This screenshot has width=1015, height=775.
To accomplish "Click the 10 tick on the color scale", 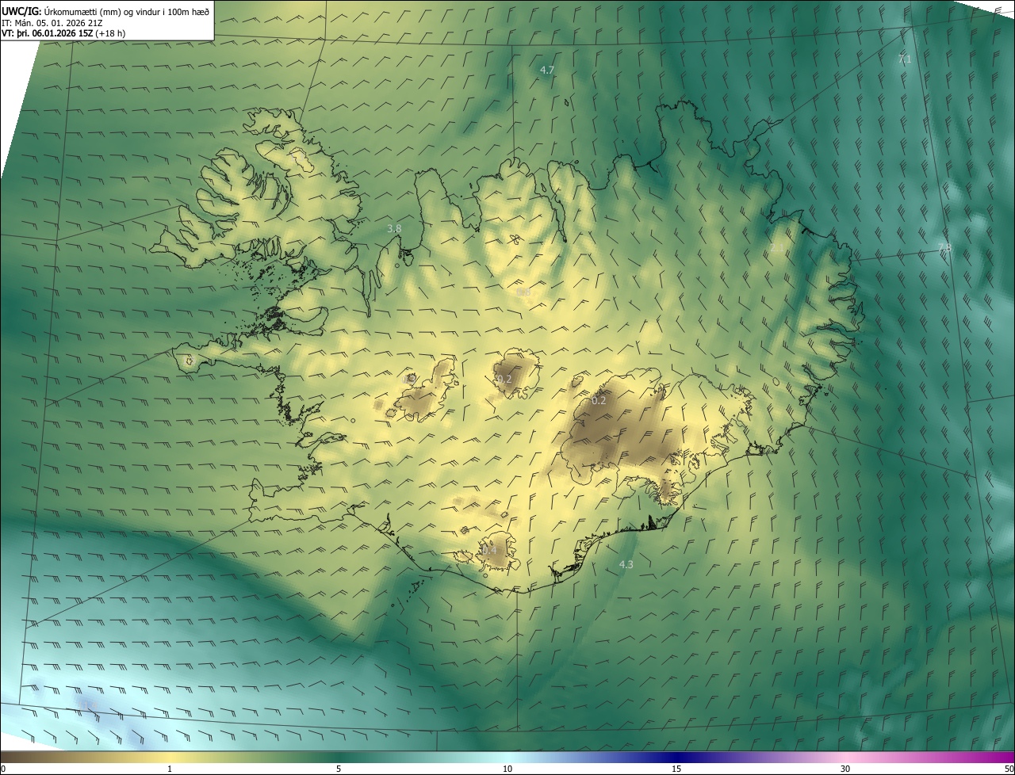I will tap(507, 769).
